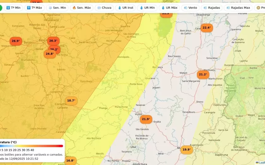This screenshot has width=265, height=165.
Task: Open the 21.2° marker near Manhuaçu
Action: (x=203, y=74)
